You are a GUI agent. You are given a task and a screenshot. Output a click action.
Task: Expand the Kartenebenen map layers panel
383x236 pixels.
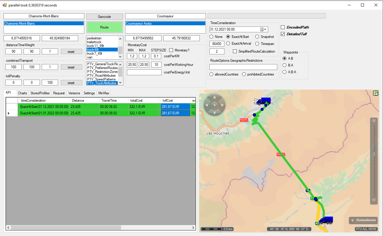click(363, 220)
